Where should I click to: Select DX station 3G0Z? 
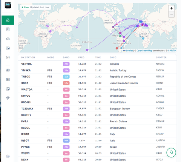(25, 83)
